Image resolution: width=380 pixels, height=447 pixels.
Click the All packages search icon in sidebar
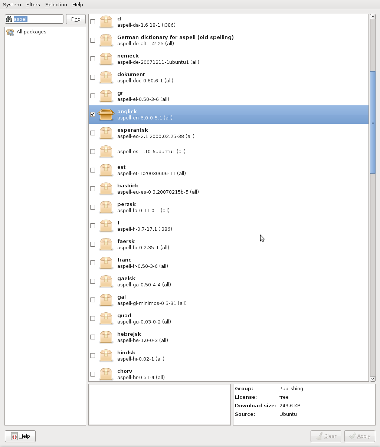coord(10,32)
